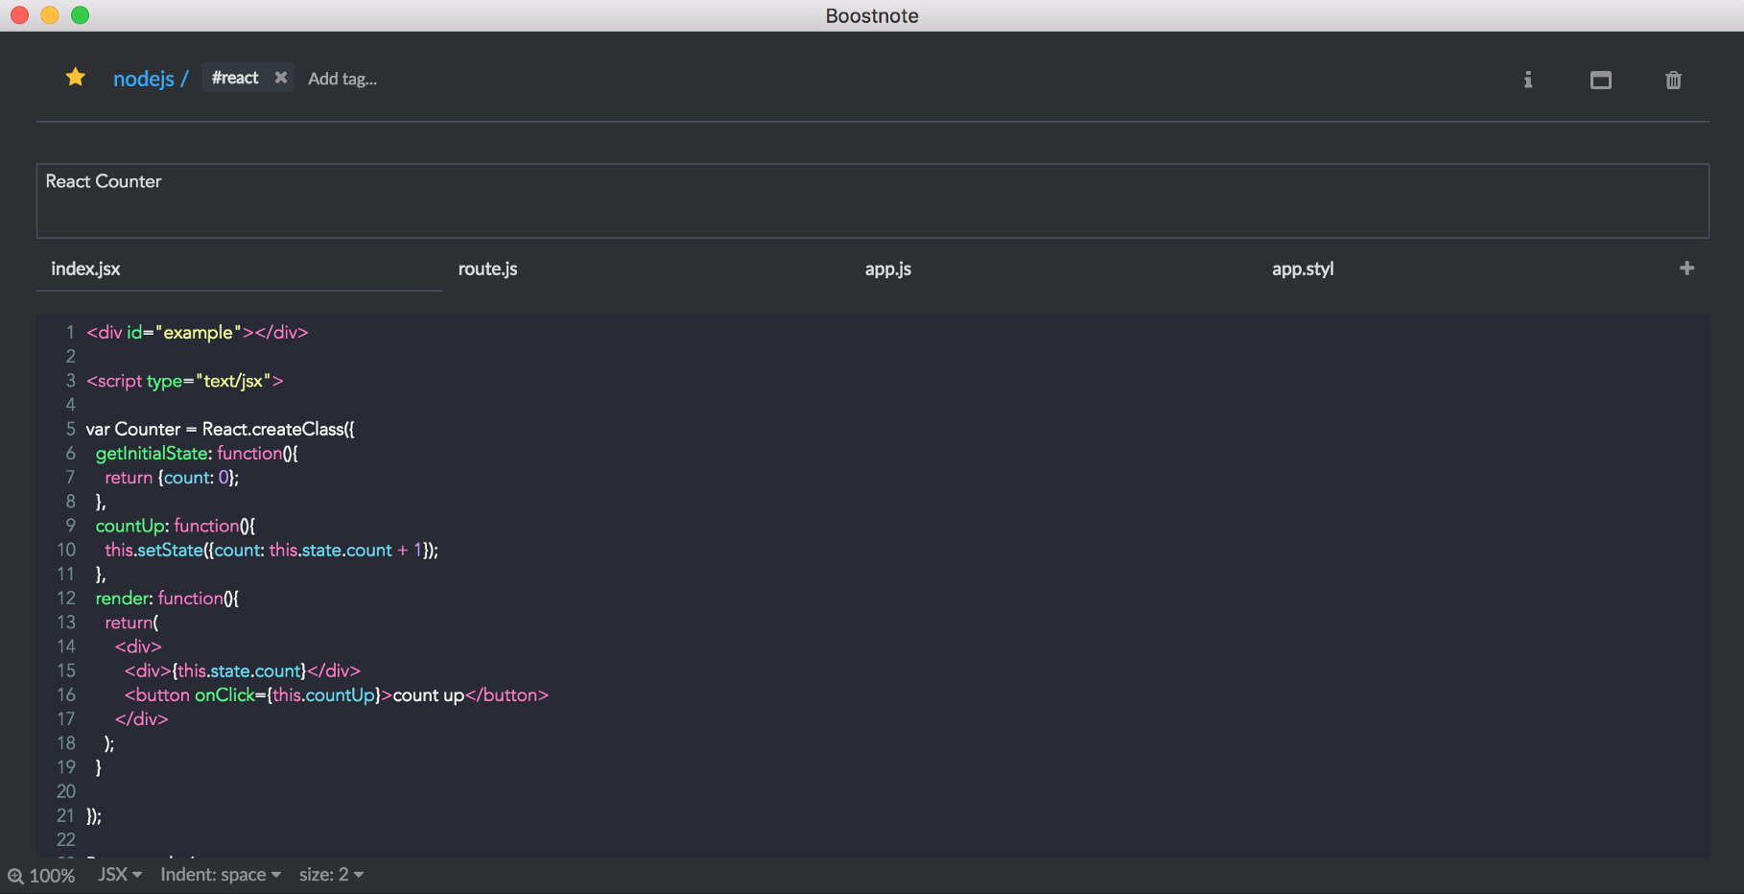Click code line 1 div example
Viewport: 1744px width, 894px height.
198,332
